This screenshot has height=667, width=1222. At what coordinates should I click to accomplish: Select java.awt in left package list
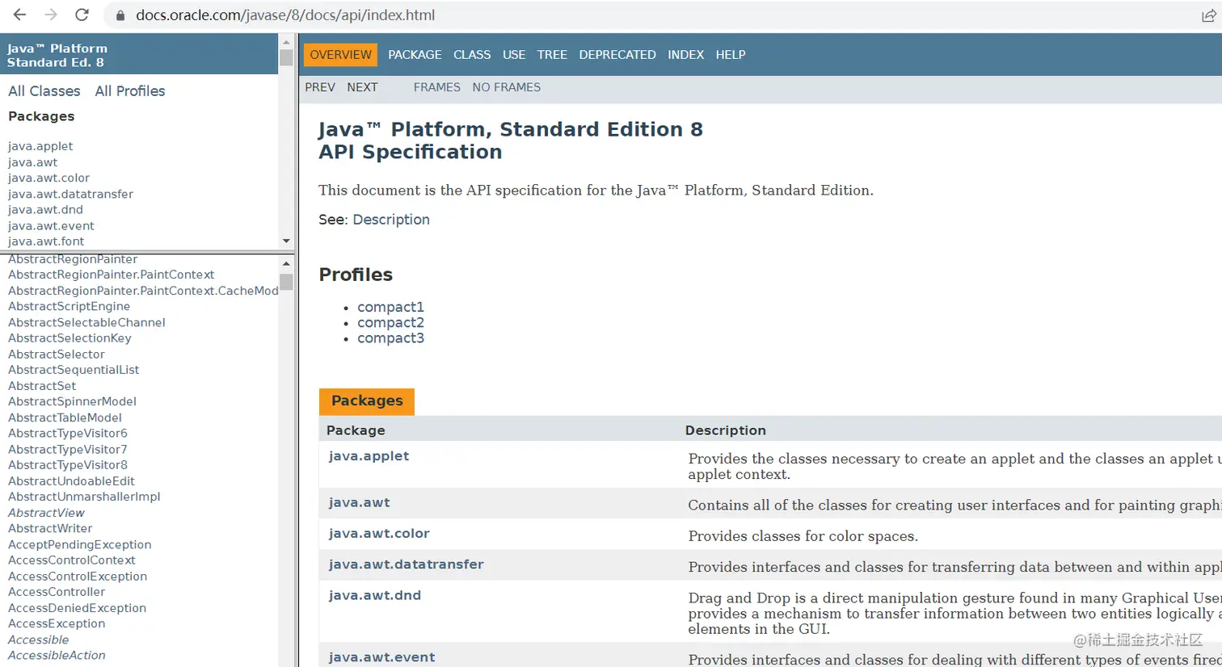click(33, 162)
